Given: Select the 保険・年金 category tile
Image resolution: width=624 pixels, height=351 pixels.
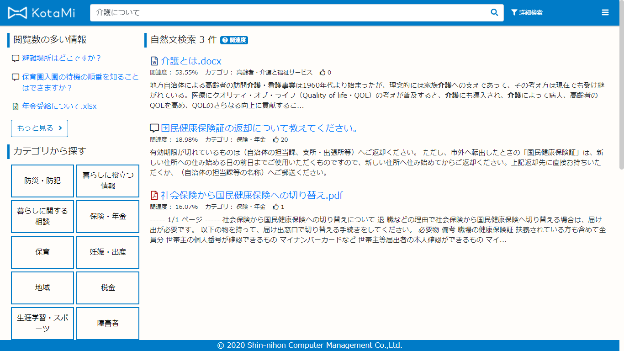Looking at the screenshot, I should tap(108, 217).
